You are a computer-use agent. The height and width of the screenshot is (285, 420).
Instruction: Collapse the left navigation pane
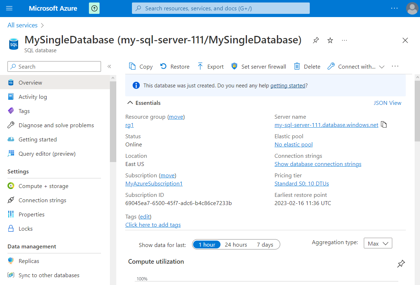(109, 66)
